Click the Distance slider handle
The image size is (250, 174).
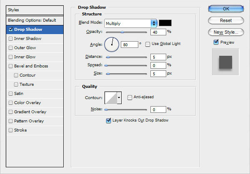click(108, 57)
